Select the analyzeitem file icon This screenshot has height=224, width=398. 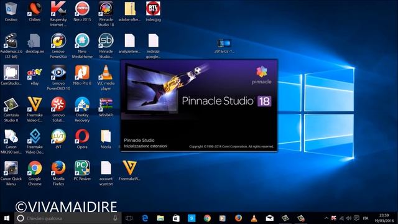129,44
